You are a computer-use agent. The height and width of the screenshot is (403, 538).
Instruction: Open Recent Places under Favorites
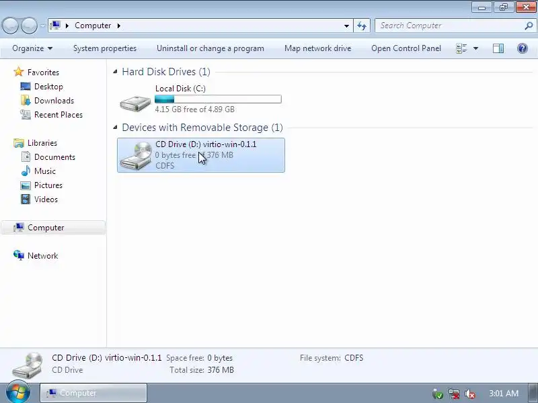59,114
